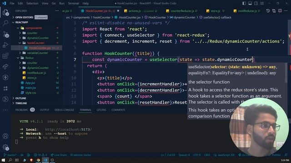Click Ln 7, Col 69 cursor position
Screen dimensions: 291x163
click(x=168, y=155)
